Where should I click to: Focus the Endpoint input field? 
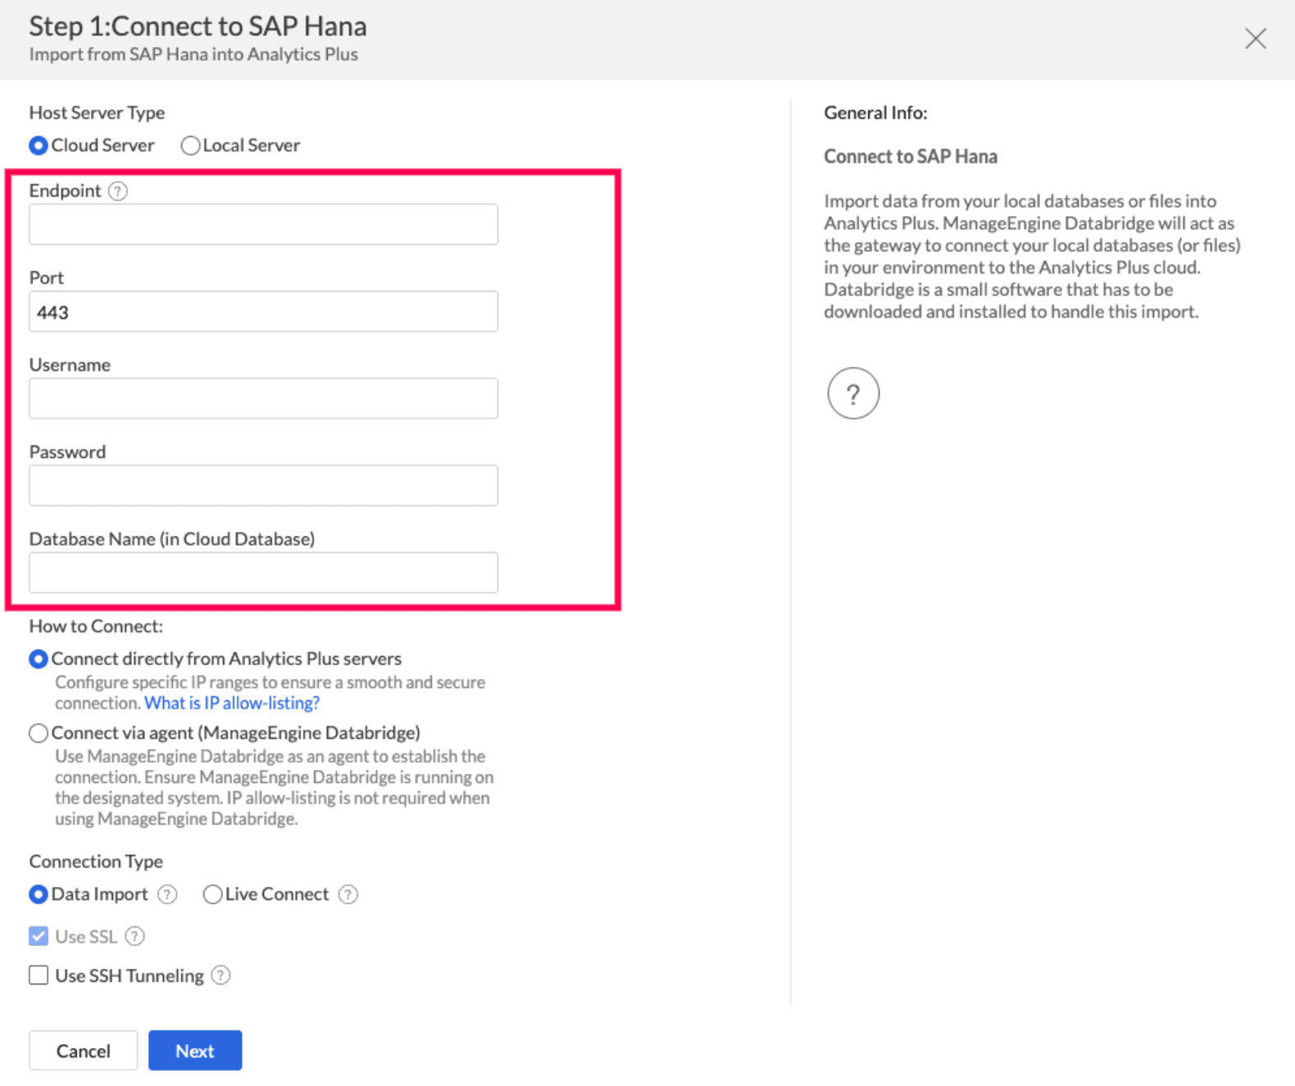pyautogui.click(x=263, y=224)
